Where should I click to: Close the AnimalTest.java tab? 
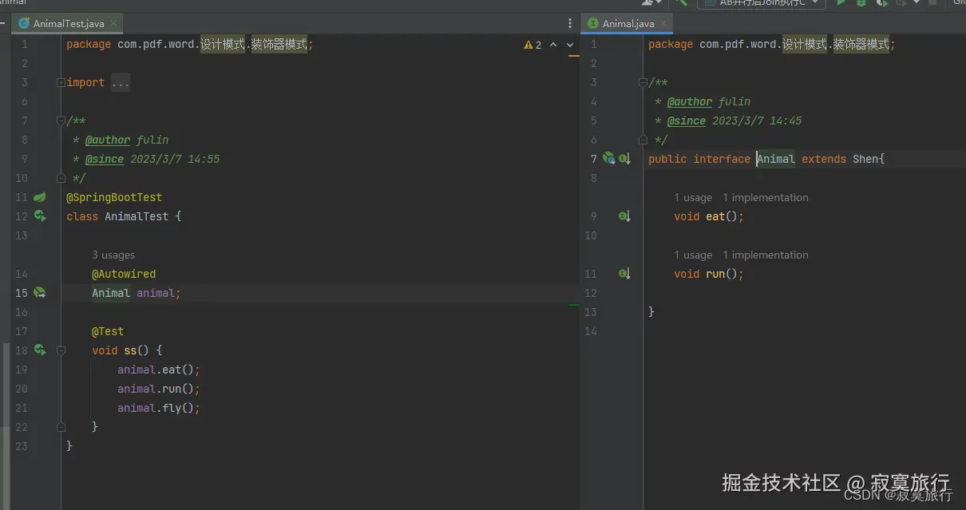[x=113, y=24]
